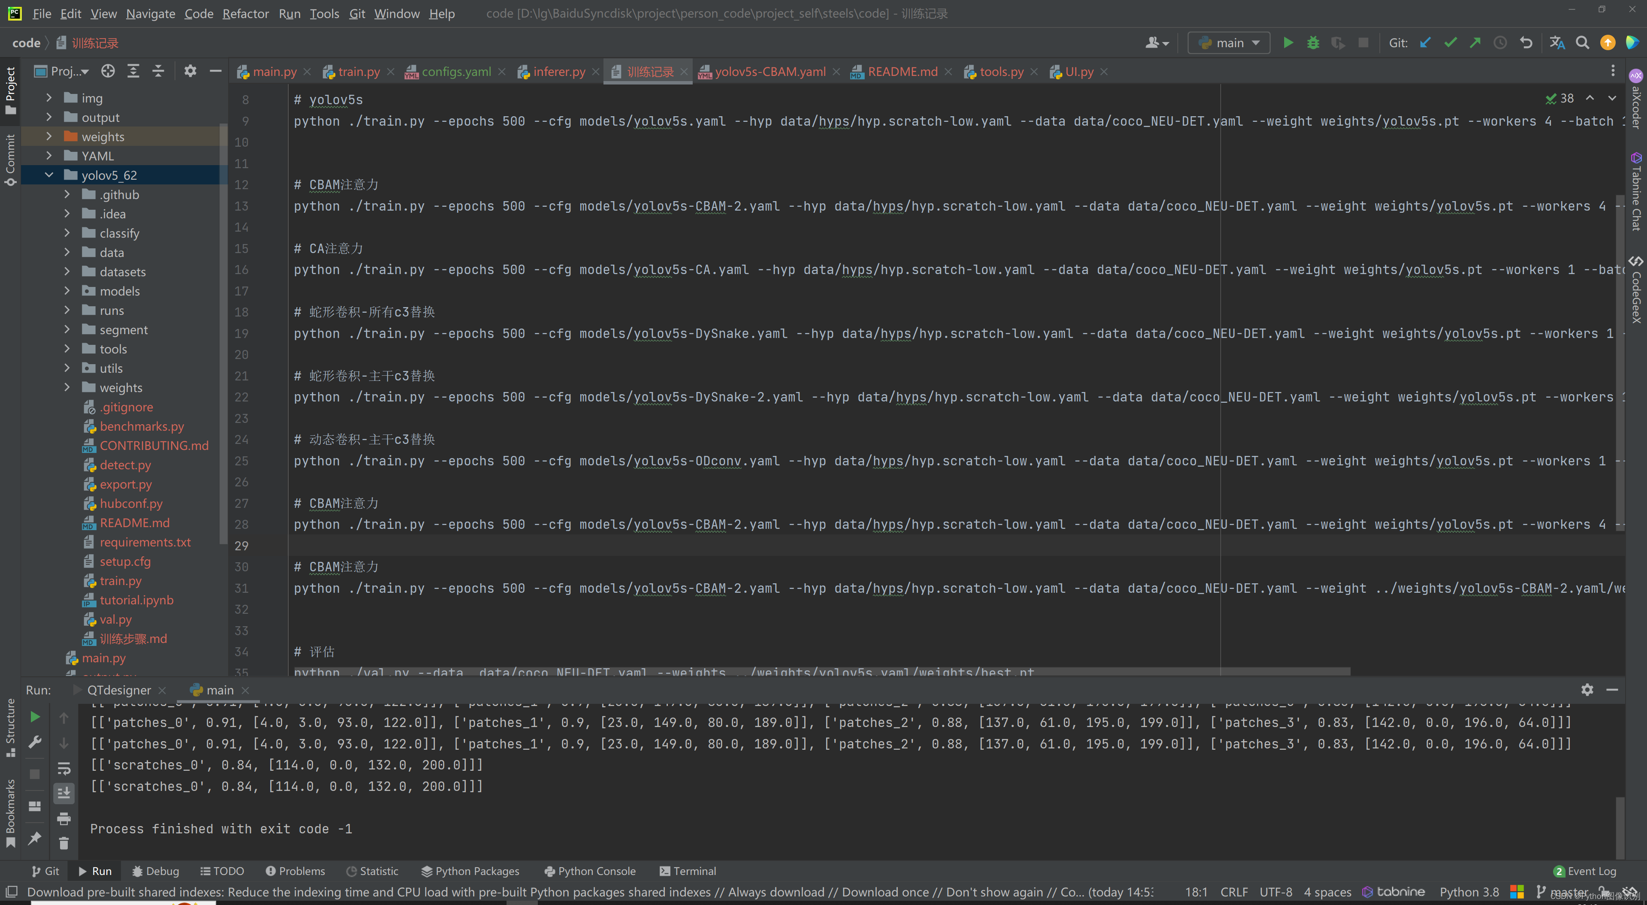1647x905 pixels.
Task: Open the Navigate menu
Action: [150, 13]
